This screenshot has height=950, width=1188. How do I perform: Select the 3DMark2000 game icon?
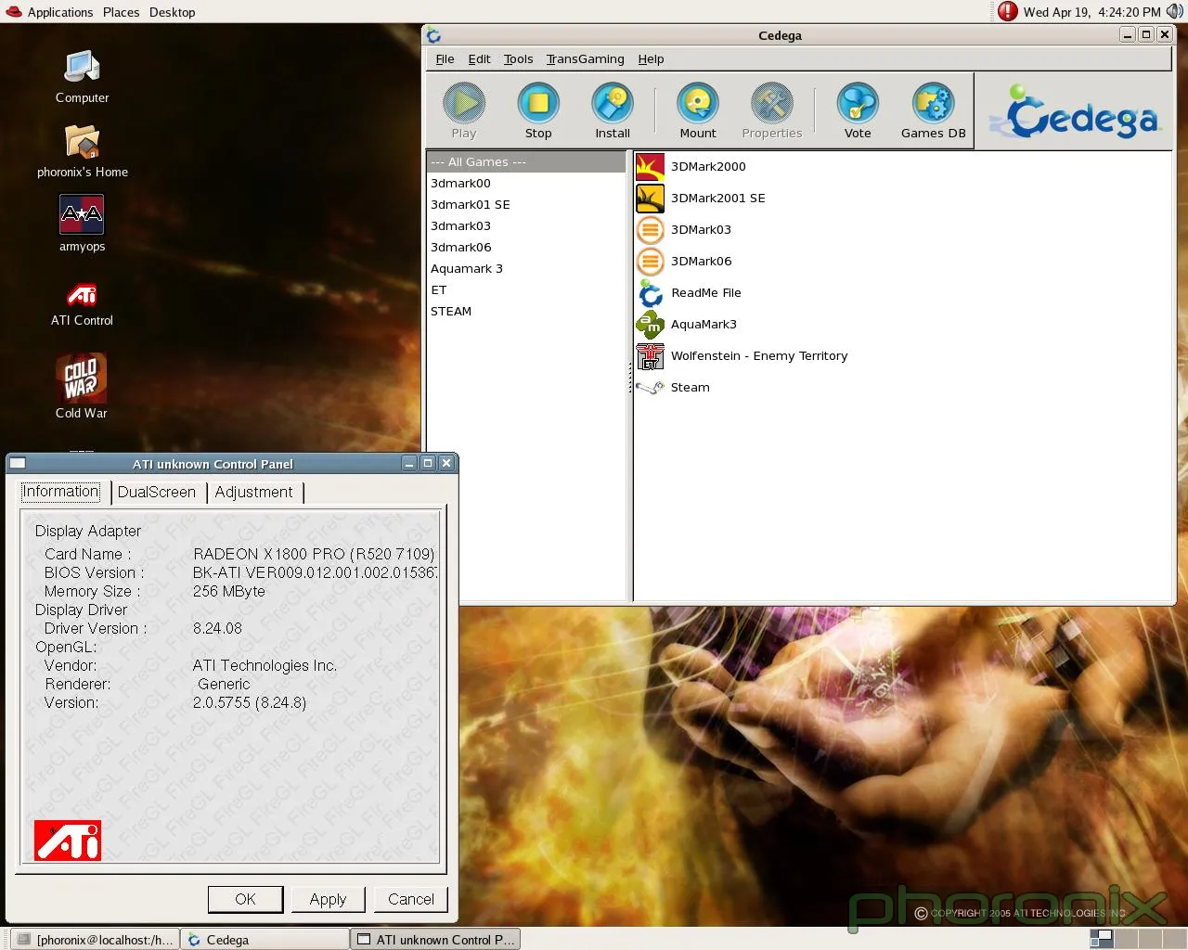pos(651,167)
